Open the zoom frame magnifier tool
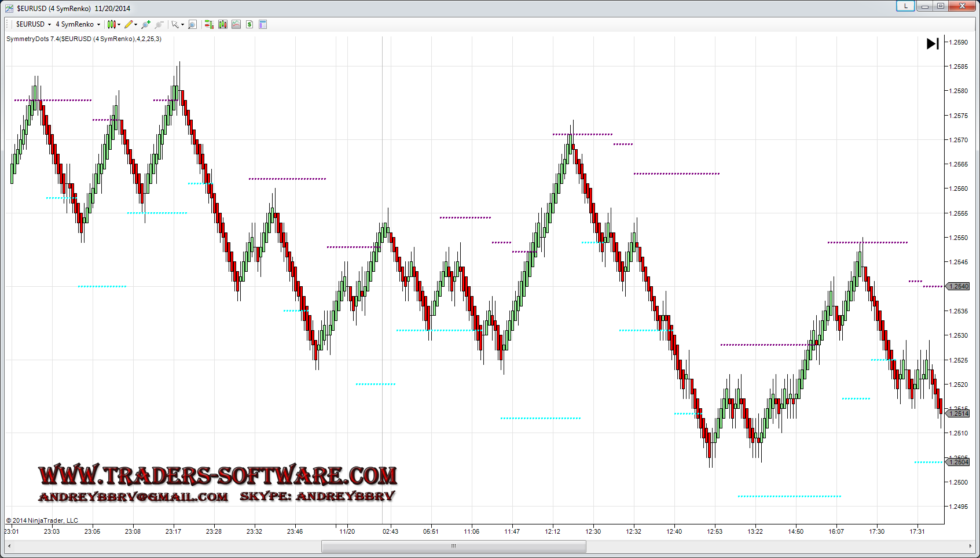980x558 pixels. click(x=193, y=24)
